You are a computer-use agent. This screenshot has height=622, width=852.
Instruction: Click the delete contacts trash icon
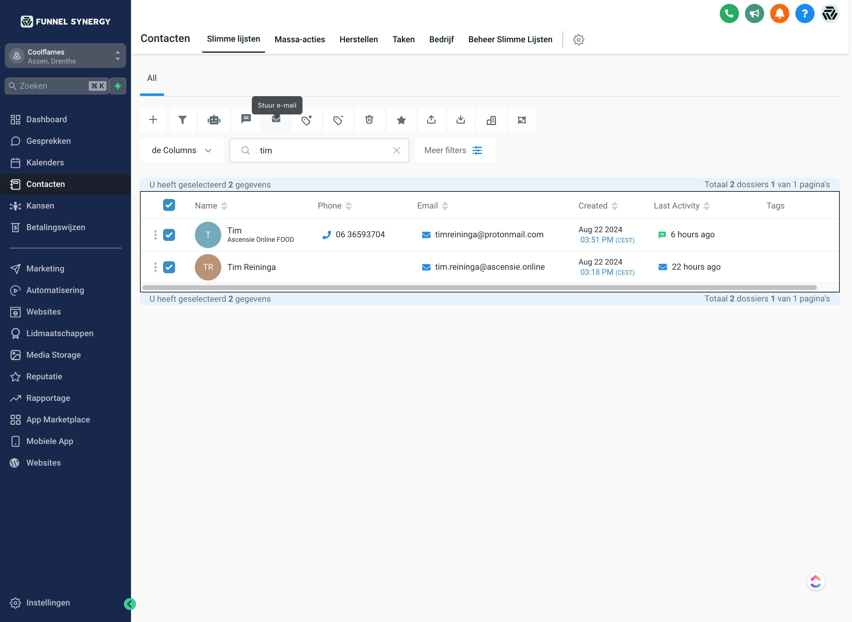[x=369, y=120]
